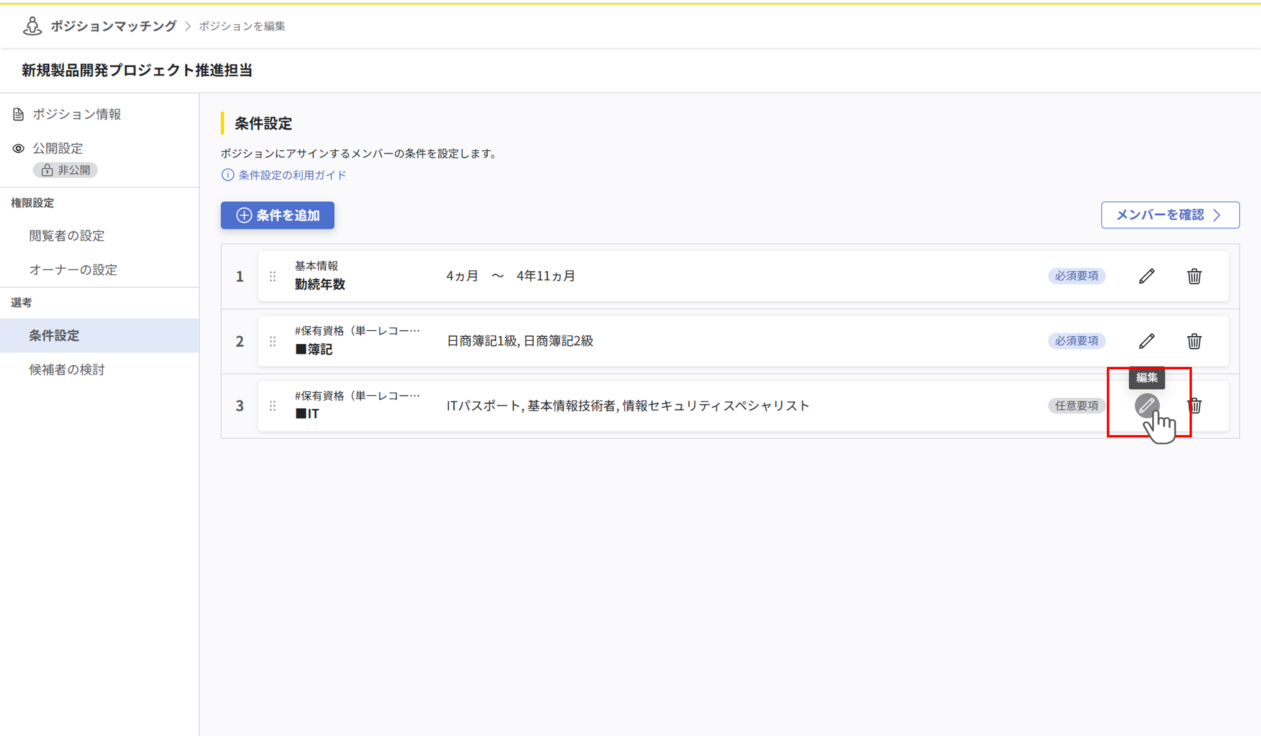Click page title 新規製品開発プロジェクト推進担当
Screen dimensions: 1261x736
click(x=137, y=70)
